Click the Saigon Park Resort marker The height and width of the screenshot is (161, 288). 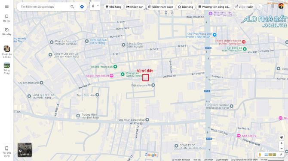click(111, 76)
